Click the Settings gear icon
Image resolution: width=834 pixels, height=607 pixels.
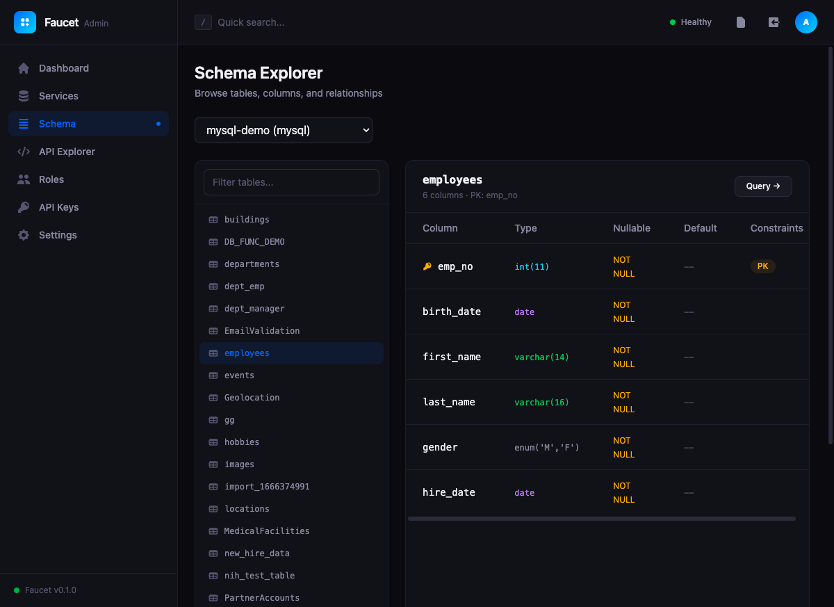24,235
